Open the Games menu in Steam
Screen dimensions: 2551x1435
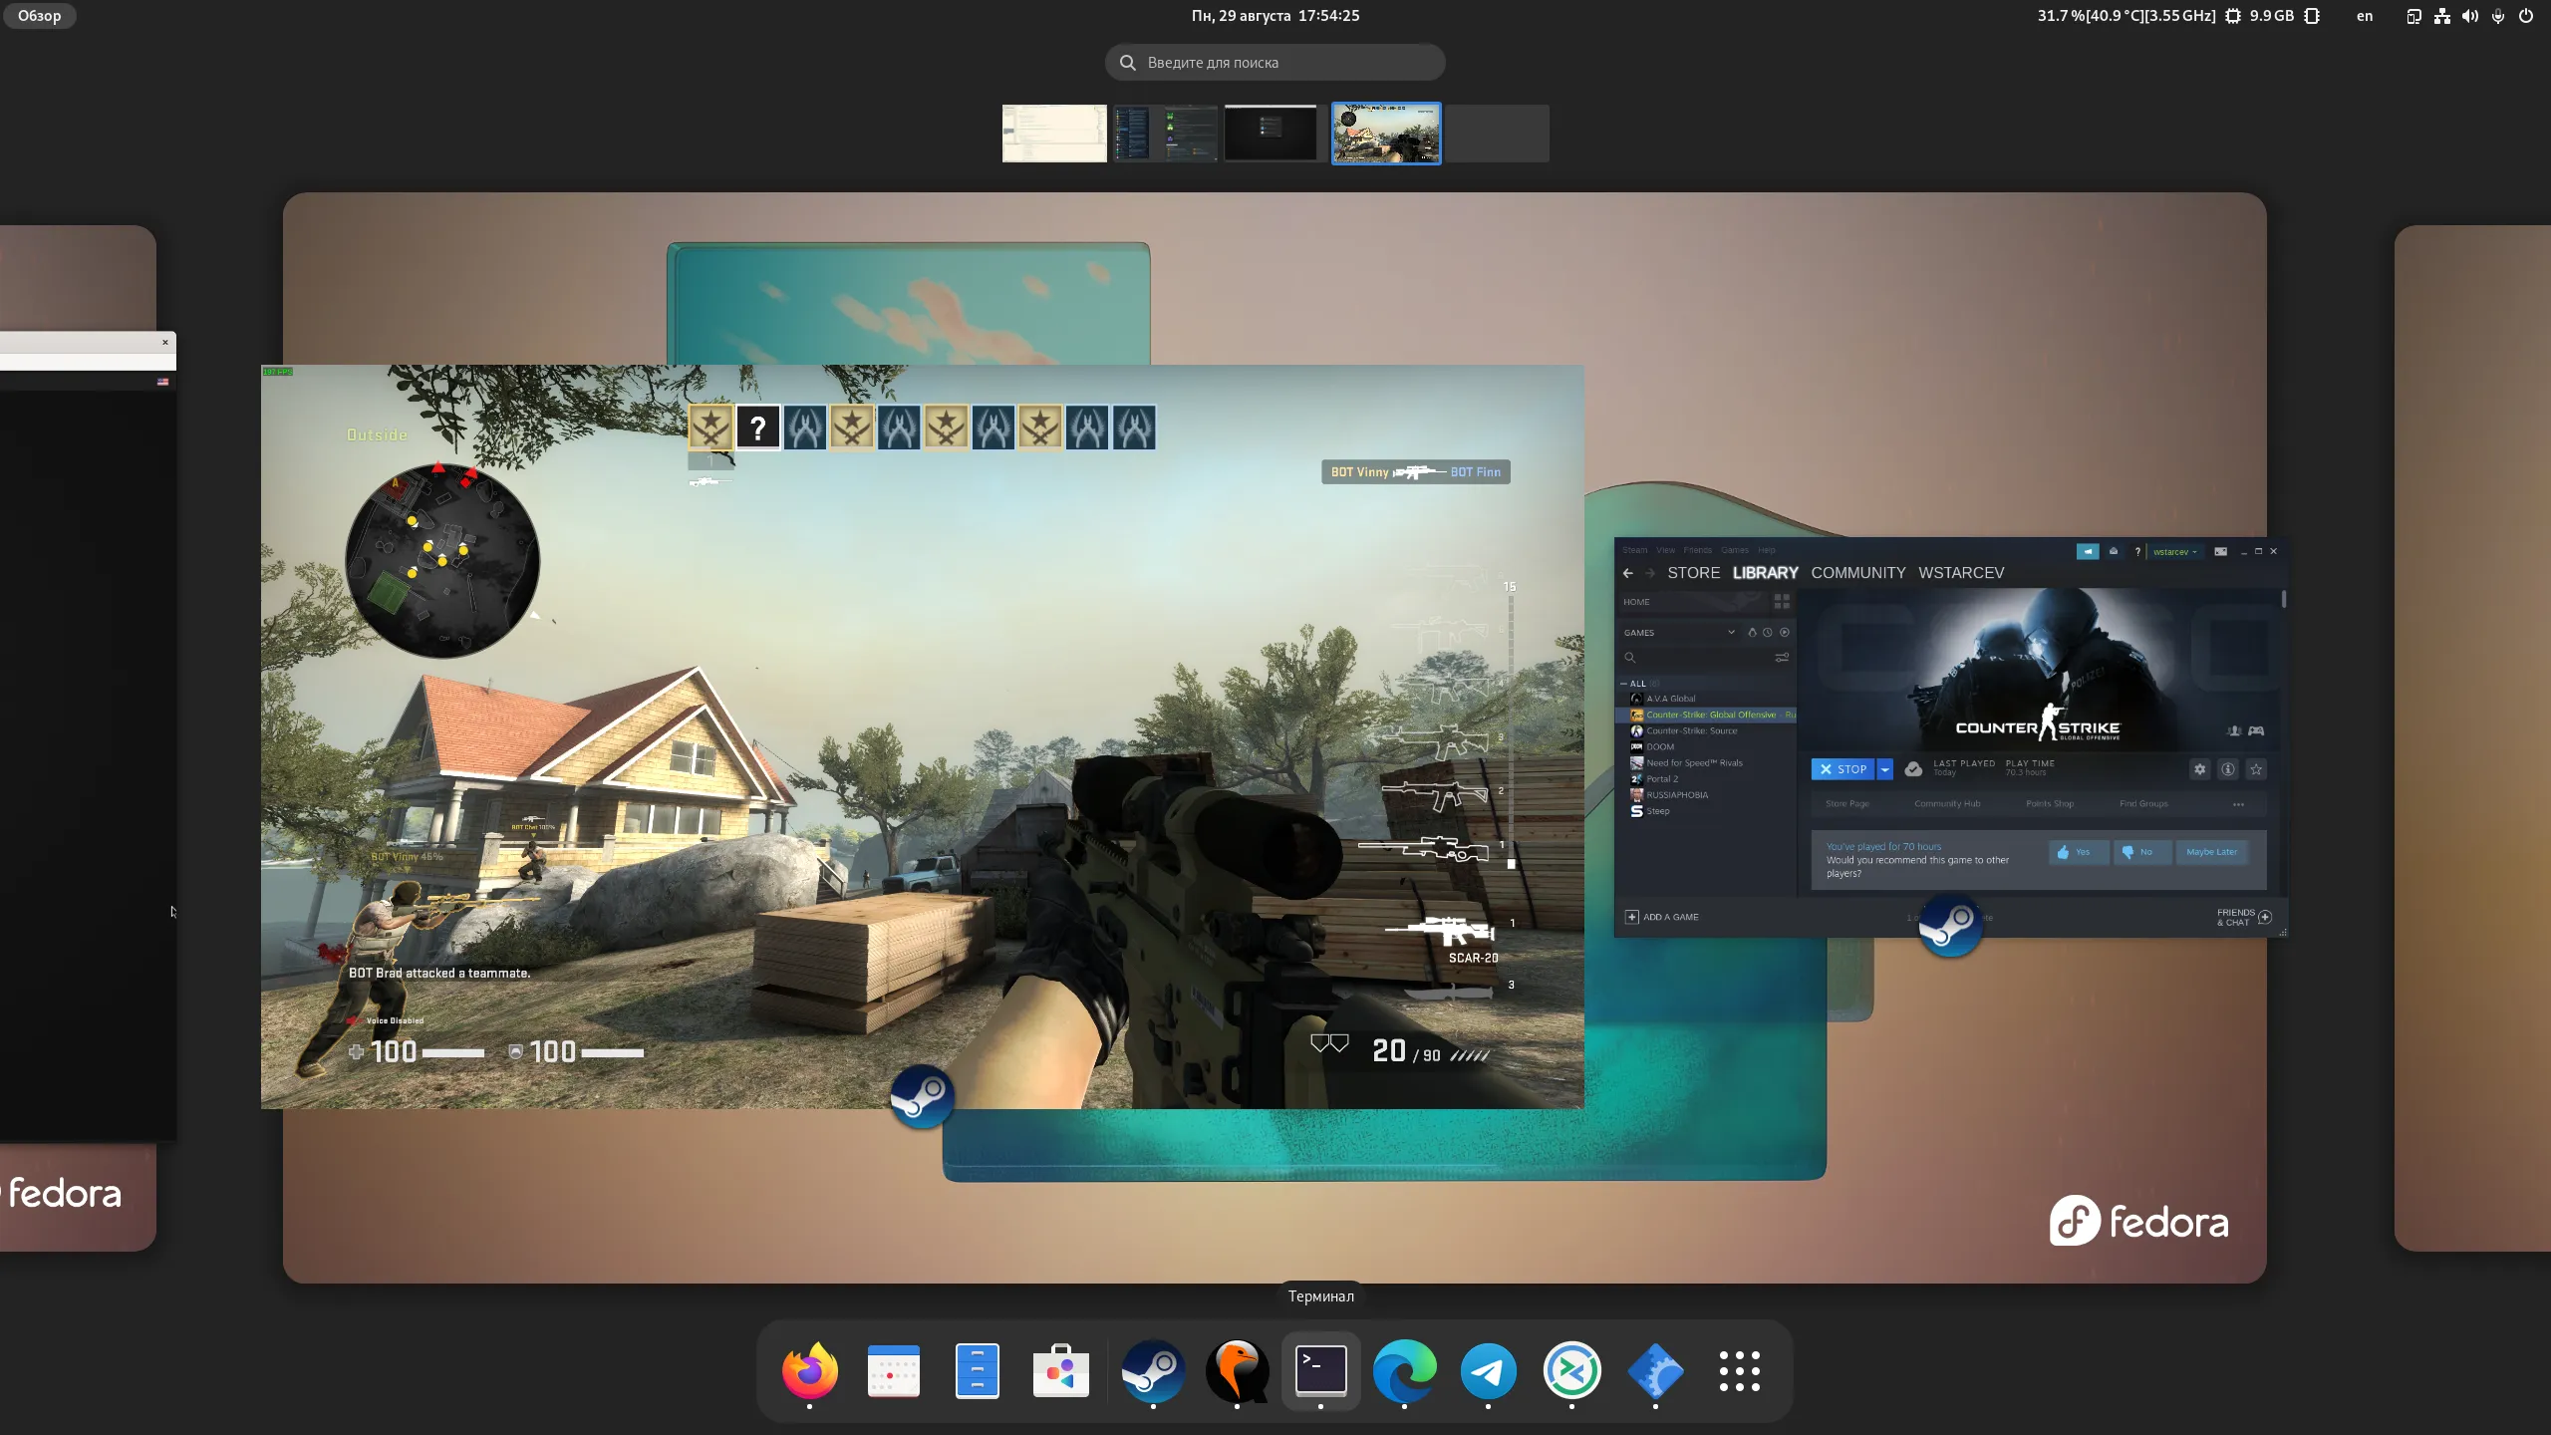click(x=1734, y=550)
